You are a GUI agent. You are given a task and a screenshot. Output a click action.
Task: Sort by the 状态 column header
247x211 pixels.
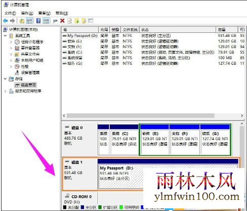[178, 30]
